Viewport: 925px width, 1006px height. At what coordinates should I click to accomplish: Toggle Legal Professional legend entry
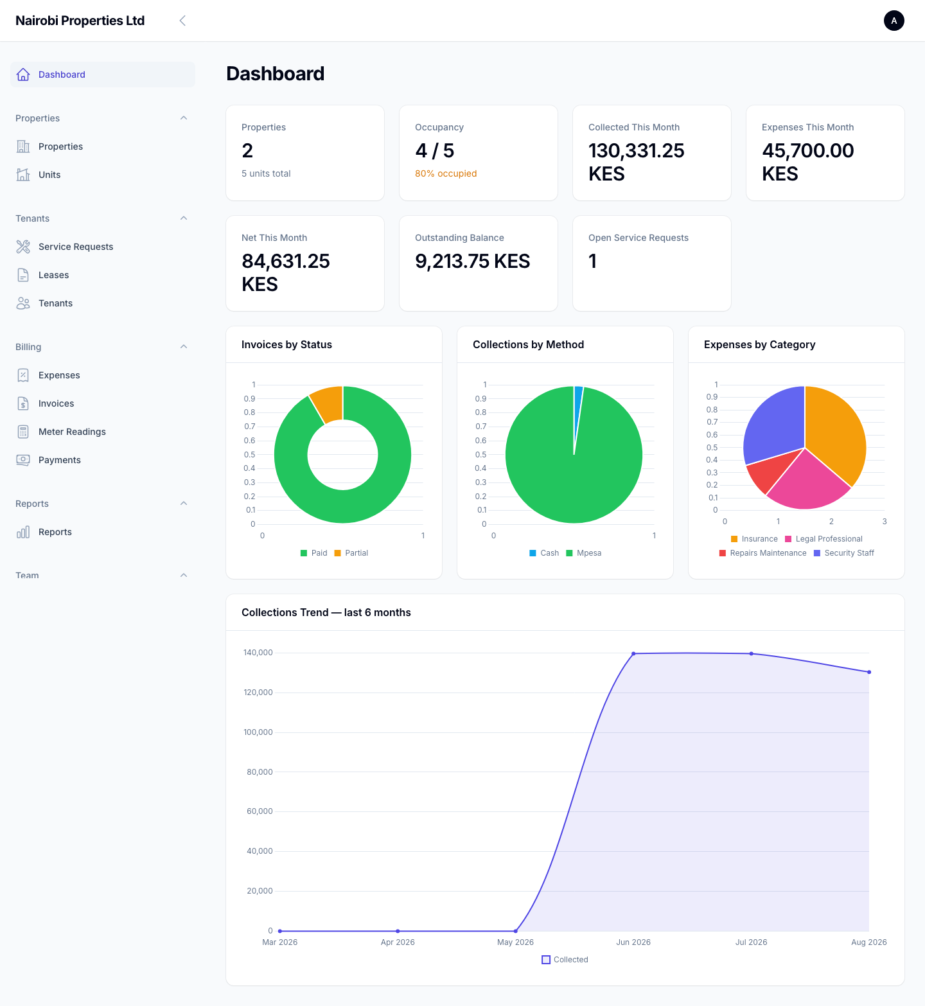point(824,539)
